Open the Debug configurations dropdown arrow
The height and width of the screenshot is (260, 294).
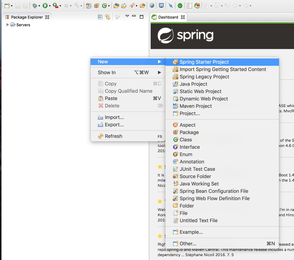click(x=39, y=6)
